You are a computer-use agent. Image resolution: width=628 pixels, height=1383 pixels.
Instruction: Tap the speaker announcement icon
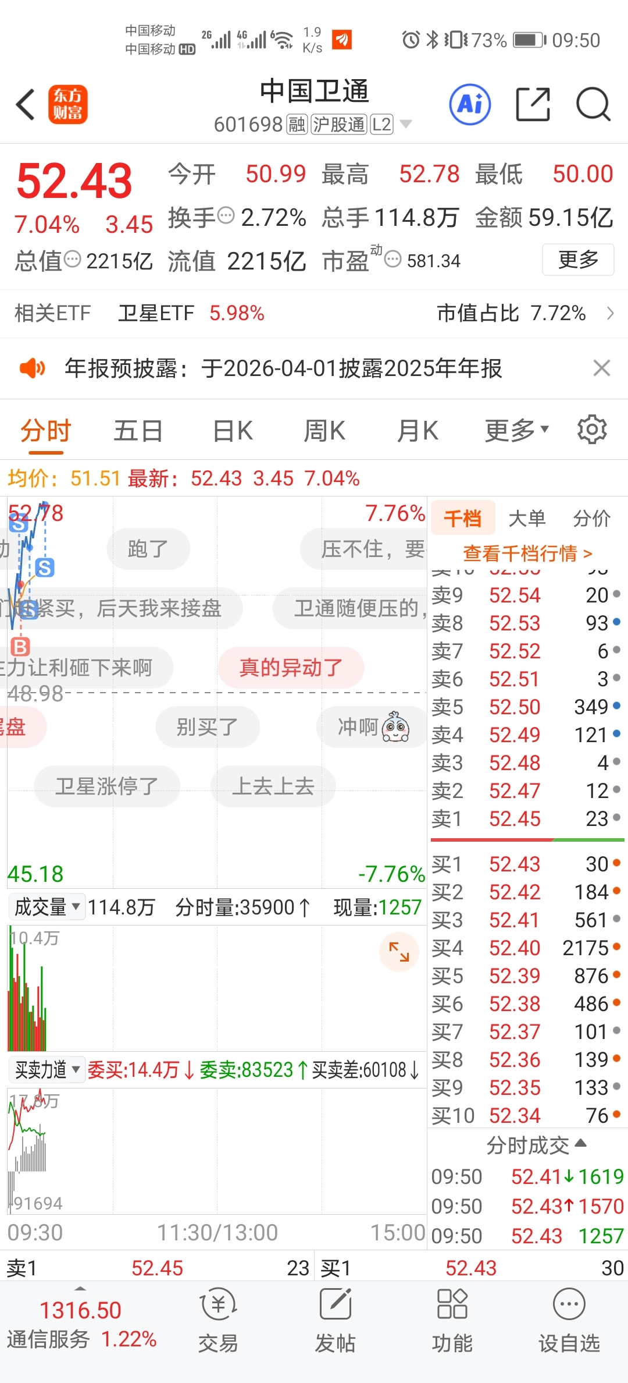click(32, 368)
